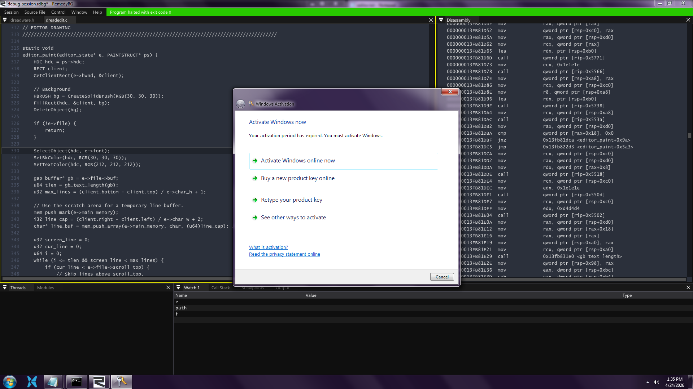Open the Control menu
The image size is (693, 389).
point(58,12)
